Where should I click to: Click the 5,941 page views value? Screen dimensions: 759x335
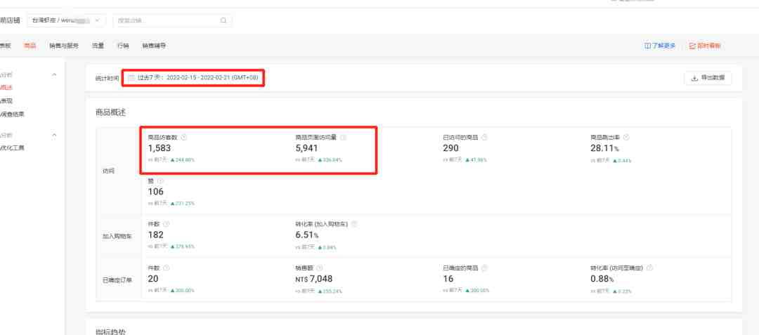point(307,148)
